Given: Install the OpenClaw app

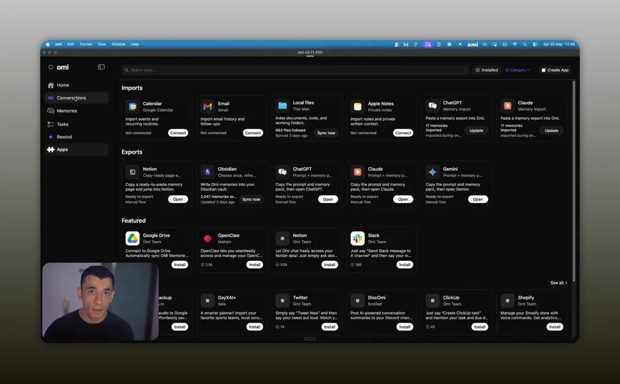Looking at the screenshot, I should pos(254,265).
